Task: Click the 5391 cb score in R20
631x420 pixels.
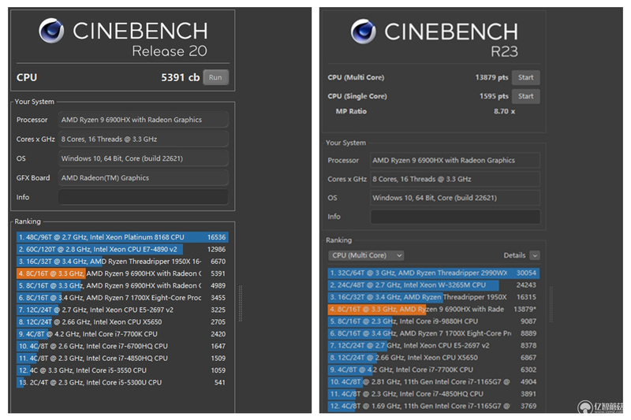Action: click(x=181, y=77)
